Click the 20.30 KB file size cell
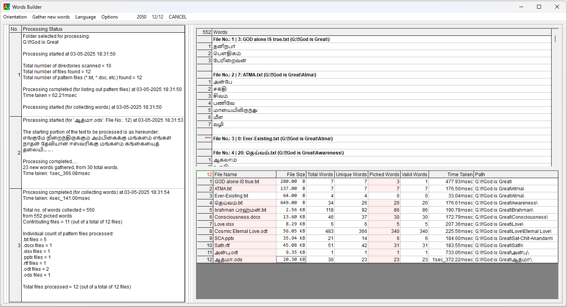The height and width of the screenshot is (307, 567). pyautogui.click(x=291, y=260)
